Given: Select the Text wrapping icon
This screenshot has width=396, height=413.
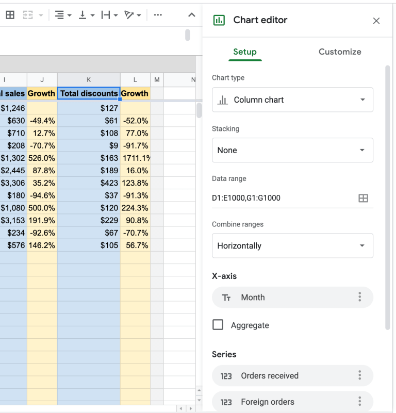Looking at the screenshot, I should tap(106, 14).
